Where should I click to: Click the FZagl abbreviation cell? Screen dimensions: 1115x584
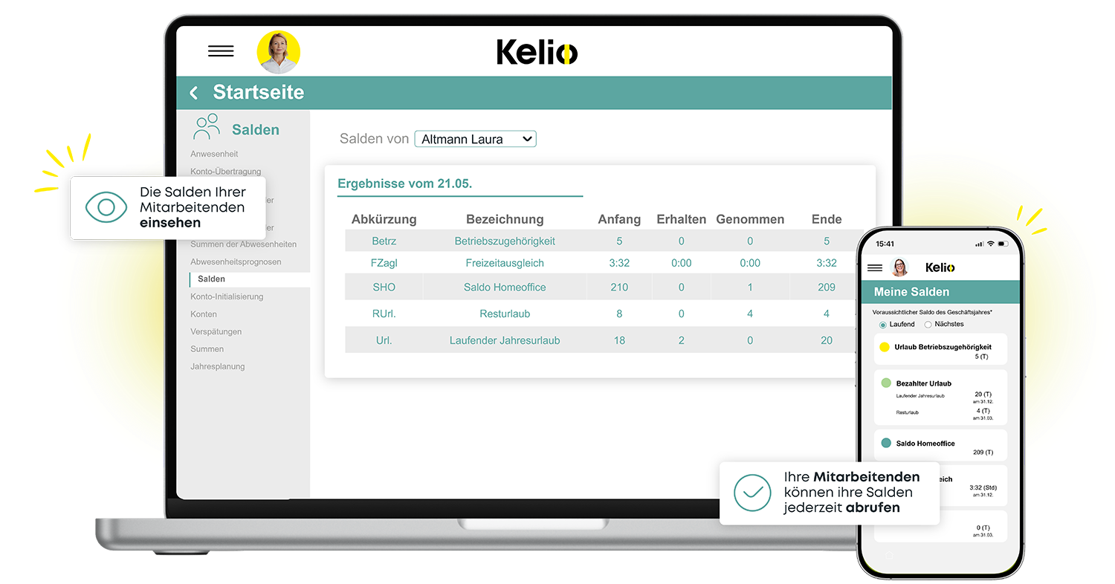(x=384, y=263)
